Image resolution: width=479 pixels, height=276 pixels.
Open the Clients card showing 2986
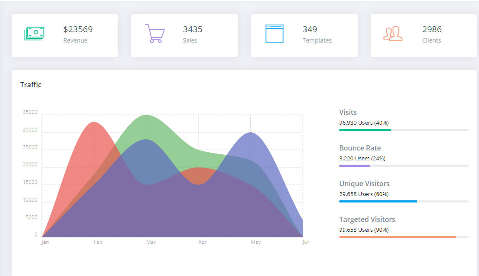(432, 30)
